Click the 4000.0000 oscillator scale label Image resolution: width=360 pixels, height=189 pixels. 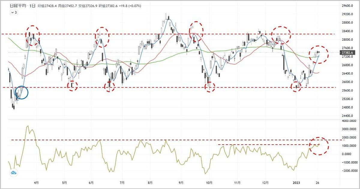(349, 121)
